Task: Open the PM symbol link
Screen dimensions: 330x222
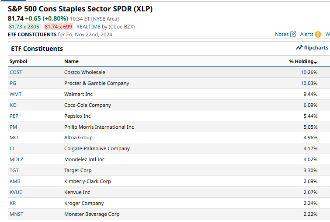Action: point(13,127)
